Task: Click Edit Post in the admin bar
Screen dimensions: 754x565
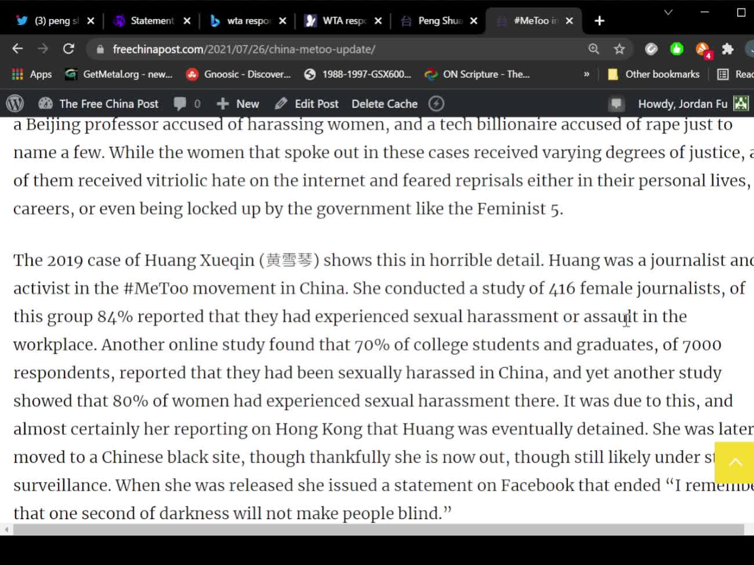Action: (x=307, y=104)
